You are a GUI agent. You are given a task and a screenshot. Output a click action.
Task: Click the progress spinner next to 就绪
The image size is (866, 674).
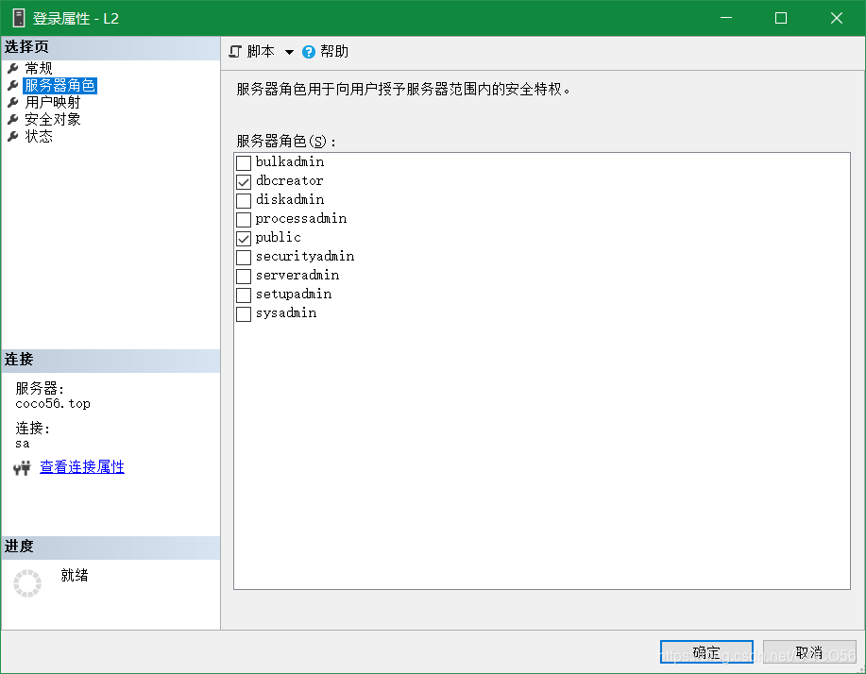[27, 583]
